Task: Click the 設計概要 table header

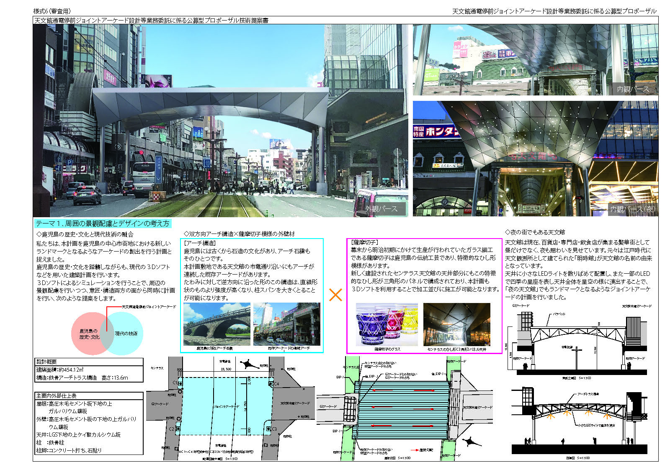Action: (46, 362)
